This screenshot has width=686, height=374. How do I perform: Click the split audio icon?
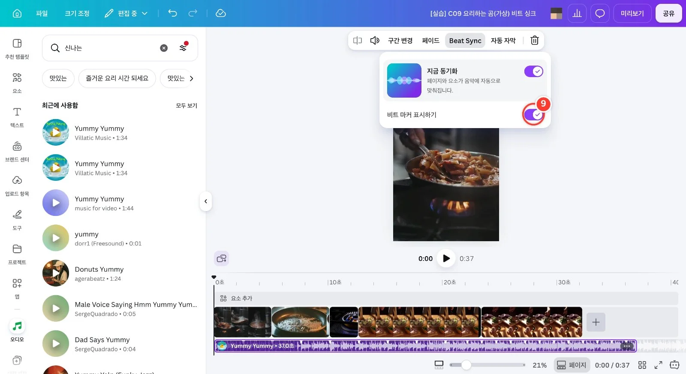358,40
